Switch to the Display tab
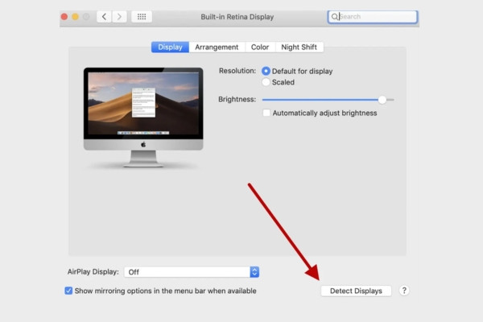Image resolution: width=483 pixels, height=322 pixels. click(x=170, y=47)
